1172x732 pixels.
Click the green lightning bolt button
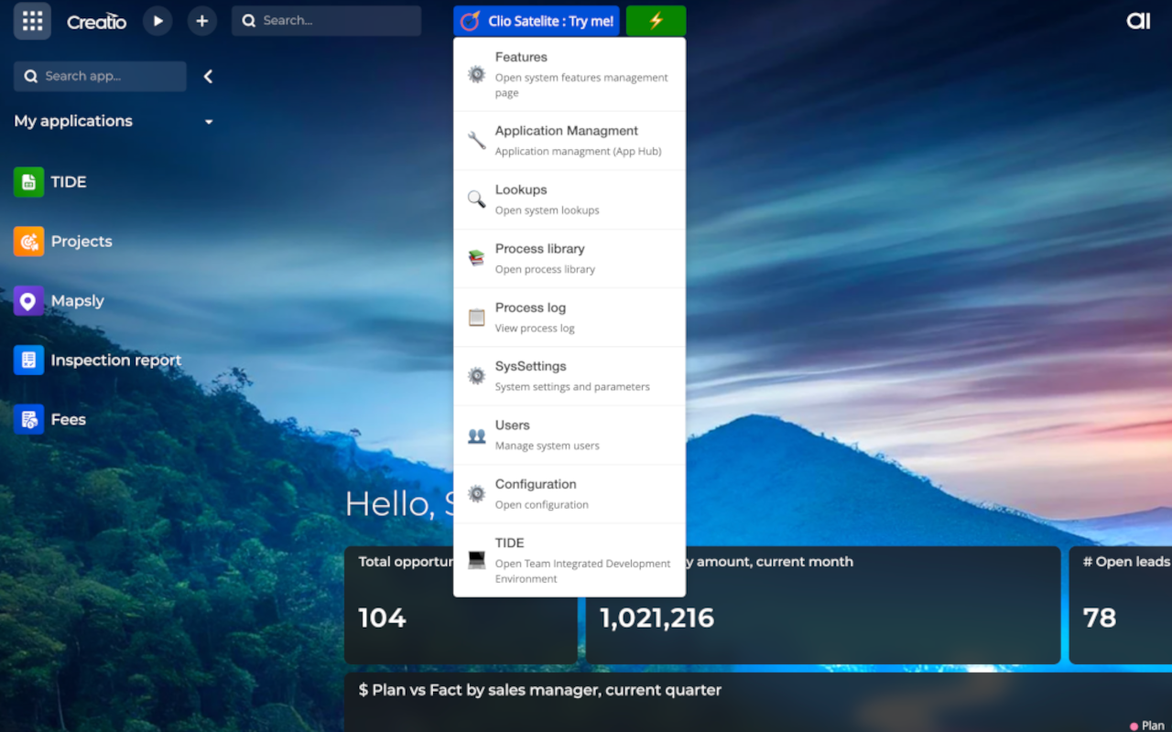coord(656,21)
